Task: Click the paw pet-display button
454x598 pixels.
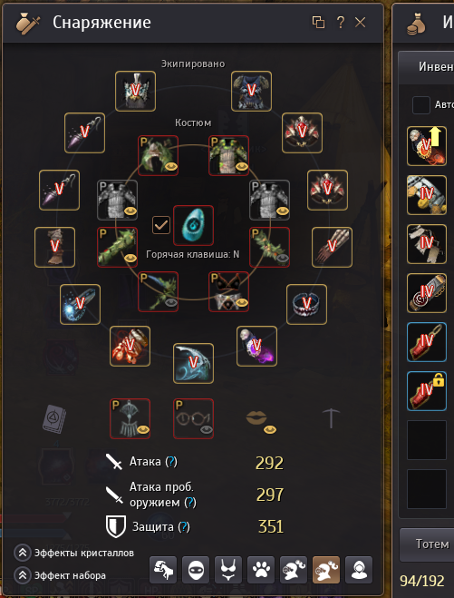Action: click(261, 570)
